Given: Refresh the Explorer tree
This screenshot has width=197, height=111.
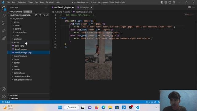Looking at the screenshot, I should coord(44,15).
